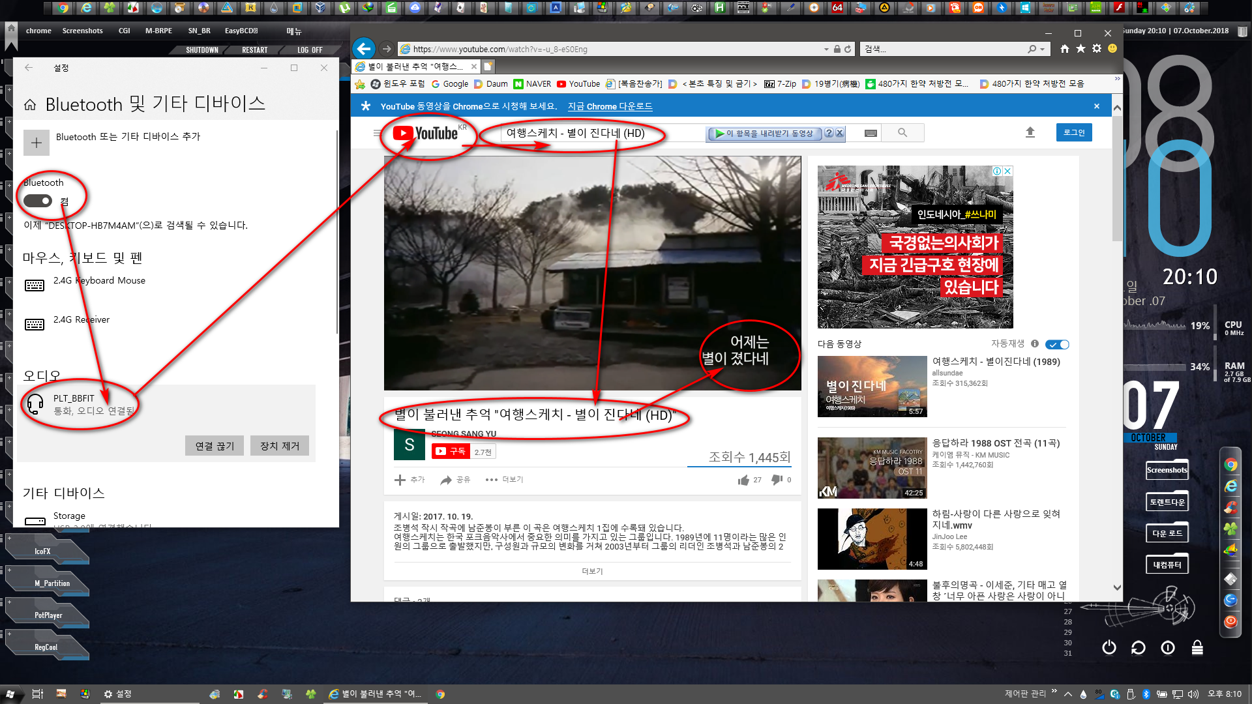Click 연결 끊기 disconnect button
This screenshot has height=704, width=1252.
[x=215, y=446]
